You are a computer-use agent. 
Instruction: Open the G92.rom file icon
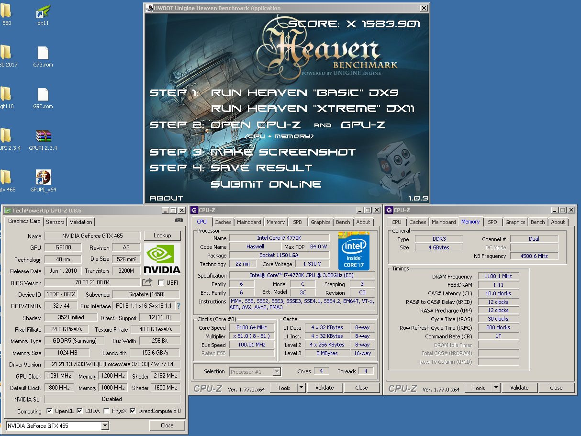[43, 94]
